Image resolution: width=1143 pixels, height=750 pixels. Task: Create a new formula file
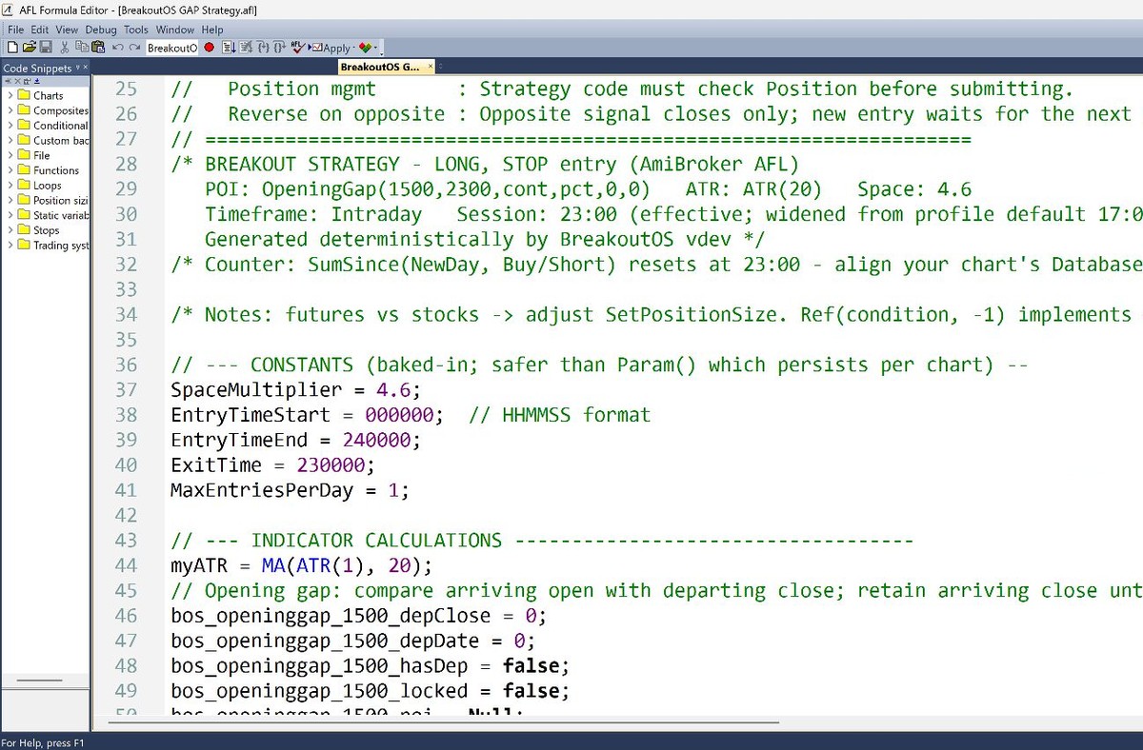click(12, 47)
